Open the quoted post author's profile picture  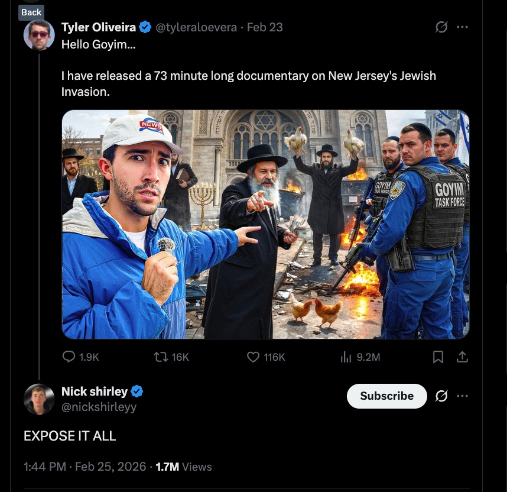[x=39, y=35]
